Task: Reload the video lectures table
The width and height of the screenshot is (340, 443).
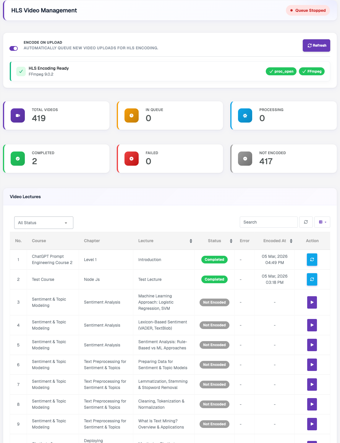Action: click(306, 222)
